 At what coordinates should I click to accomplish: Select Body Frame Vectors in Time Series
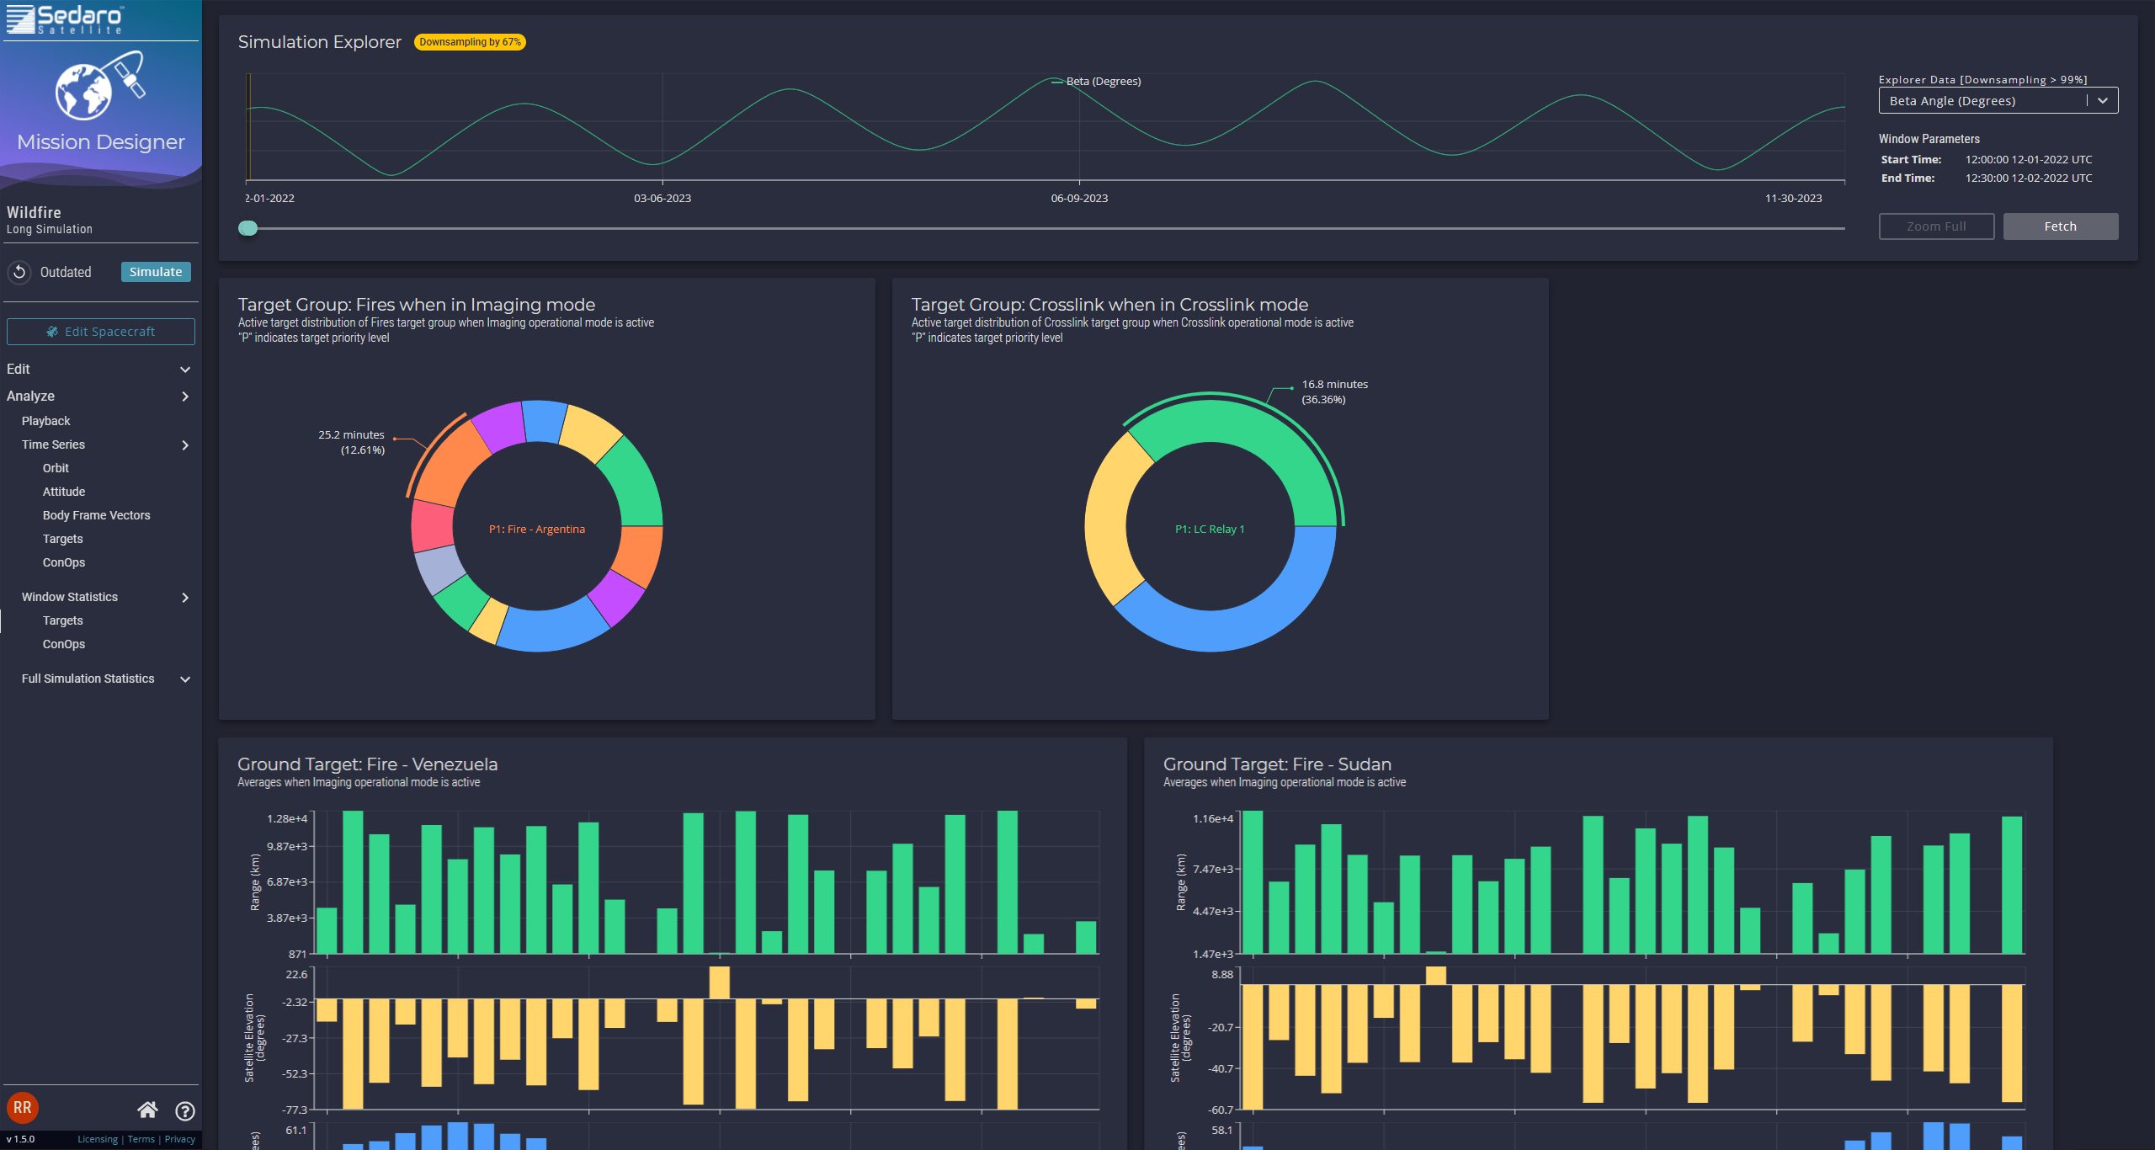pos(97,515)
